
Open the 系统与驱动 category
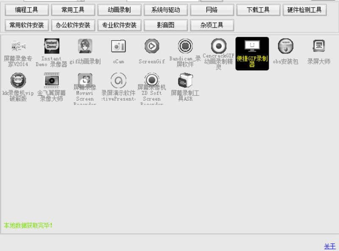coord(166,10)
